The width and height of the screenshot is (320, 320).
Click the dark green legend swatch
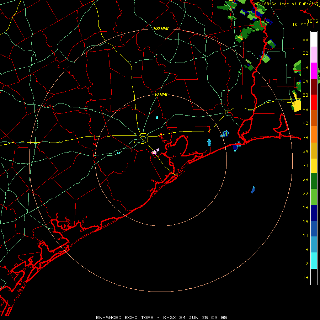point(314,181)
